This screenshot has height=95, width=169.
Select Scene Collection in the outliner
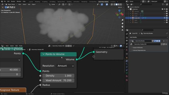(135, 7)
